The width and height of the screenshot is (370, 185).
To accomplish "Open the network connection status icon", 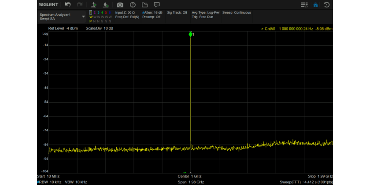I will pos(315,4).
